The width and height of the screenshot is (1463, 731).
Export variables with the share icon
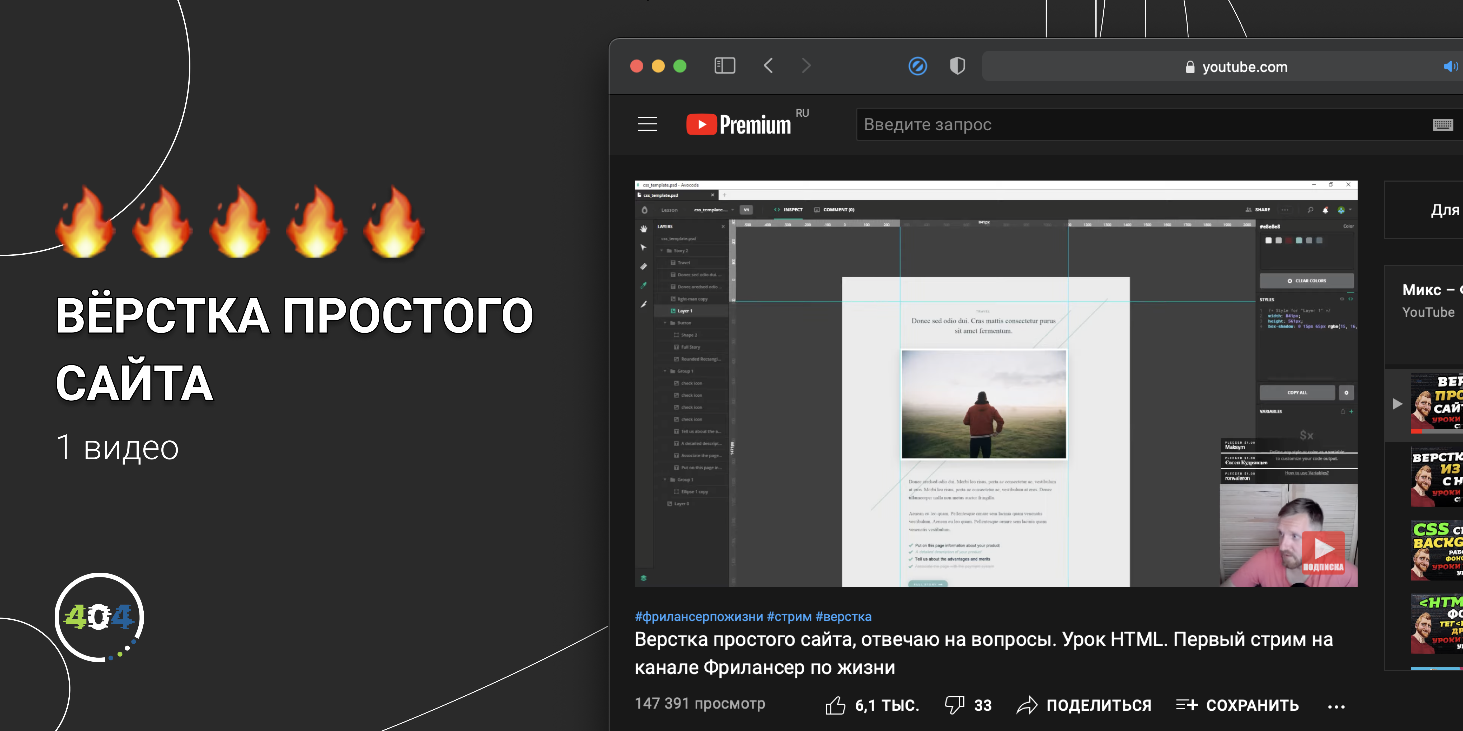pos(1343,411)
